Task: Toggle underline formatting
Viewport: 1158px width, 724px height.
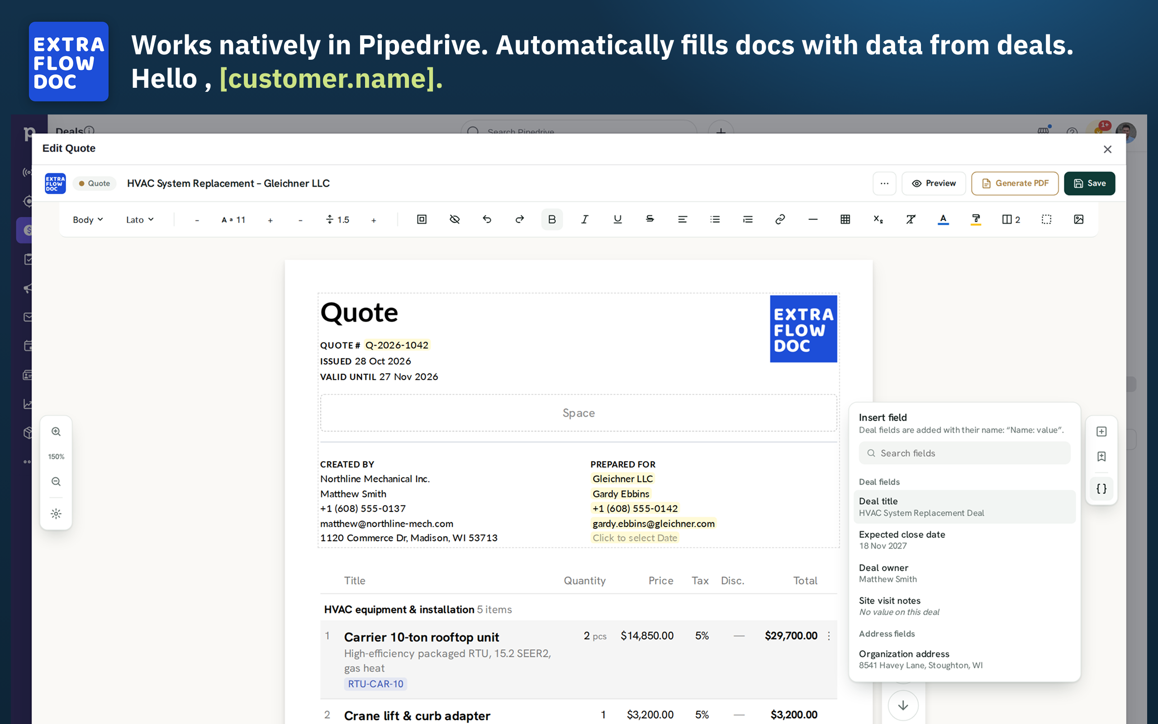Action: [x=617, y=219]
